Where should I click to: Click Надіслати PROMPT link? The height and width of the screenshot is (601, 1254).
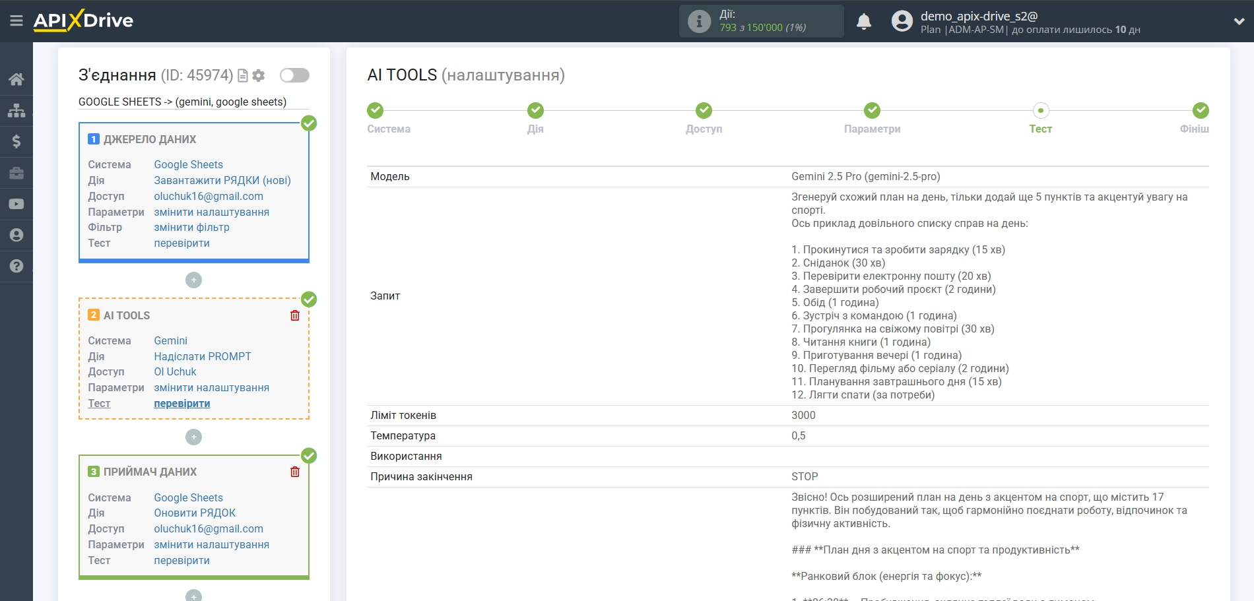coord(203,356)
